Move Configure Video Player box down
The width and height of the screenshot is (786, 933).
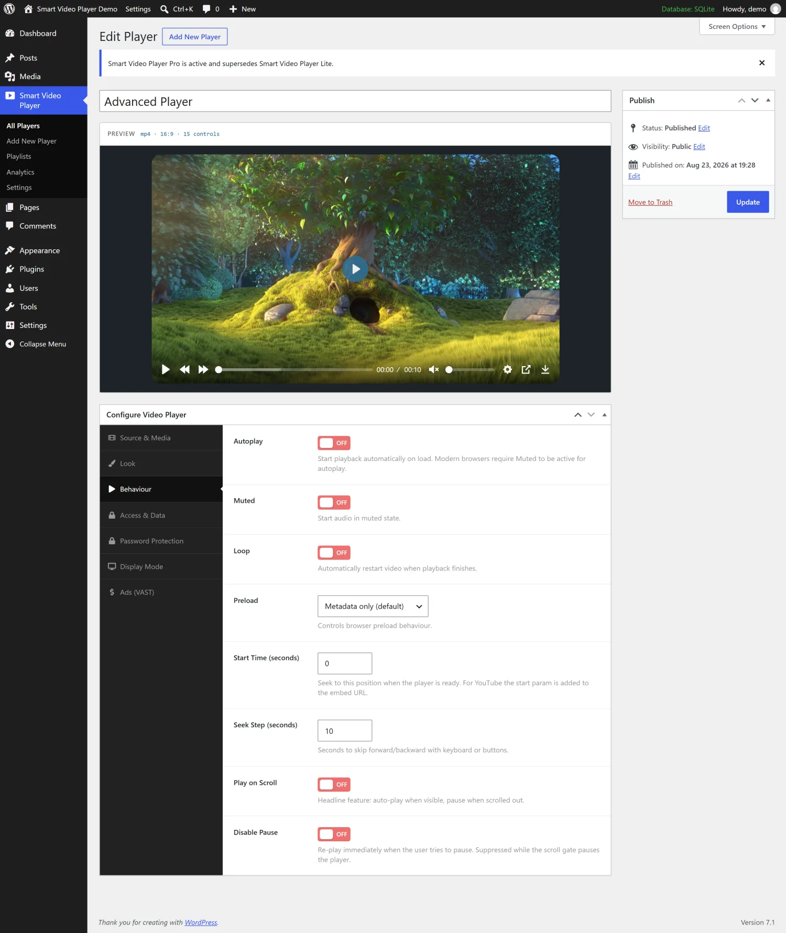[x=591, y=415]
